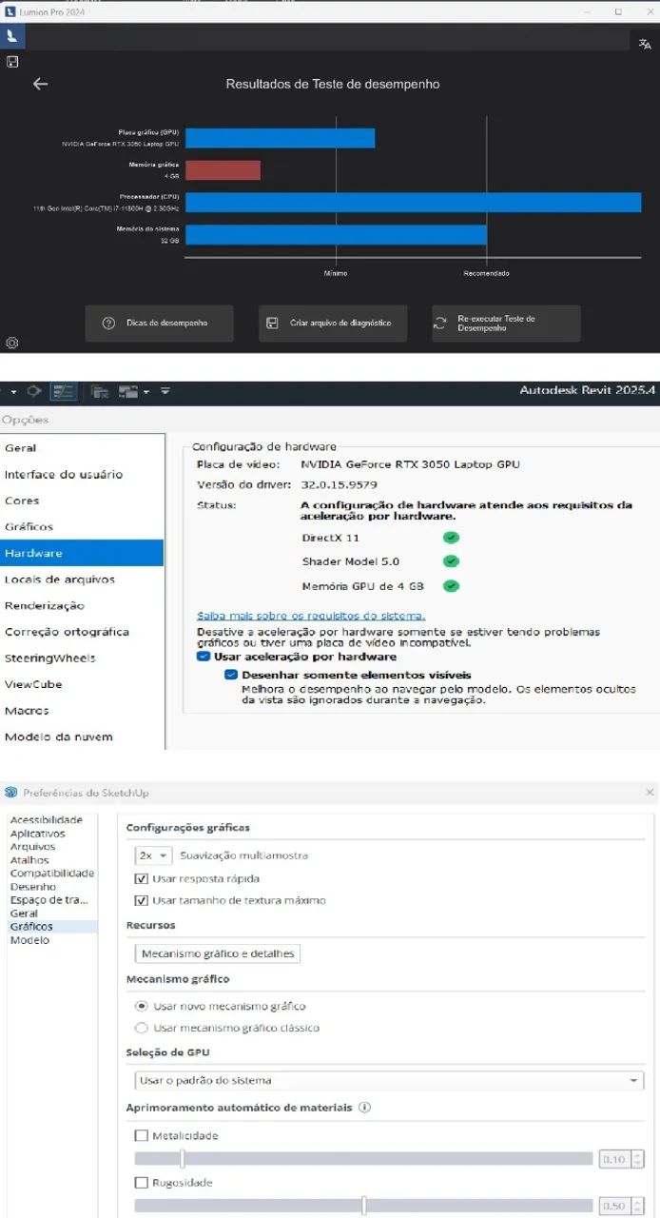Click Dicas de desempenho button
This screenshot has width=660, height=1218.
pos(160,324)
